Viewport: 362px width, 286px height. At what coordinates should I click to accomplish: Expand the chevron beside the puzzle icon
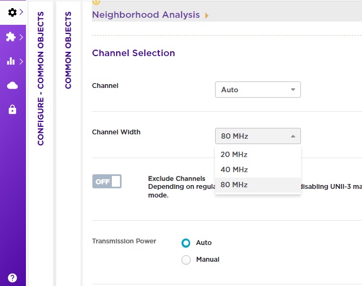click(21, 37)
